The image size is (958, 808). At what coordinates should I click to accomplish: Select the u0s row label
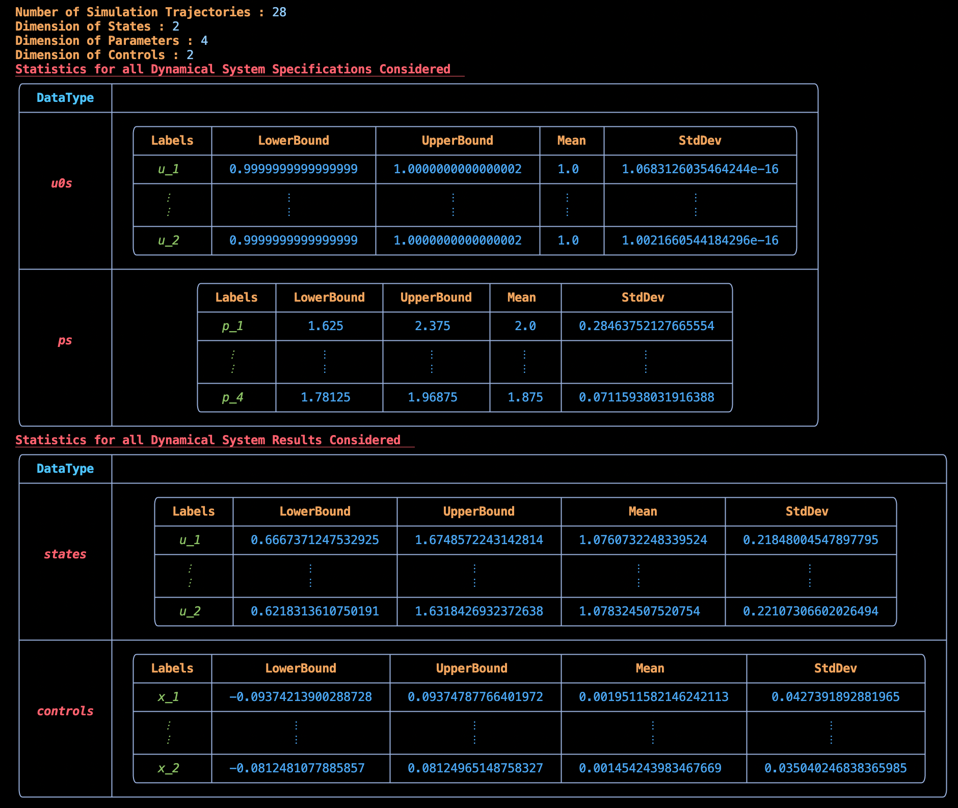[x=62, y=183]
